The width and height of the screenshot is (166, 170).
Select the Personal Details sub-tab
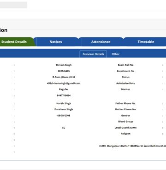(93, 54)
